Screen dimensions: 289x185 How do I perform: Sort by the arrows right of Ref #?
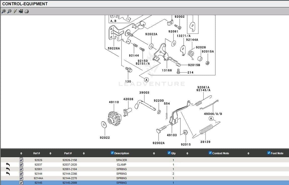point(50,153)
